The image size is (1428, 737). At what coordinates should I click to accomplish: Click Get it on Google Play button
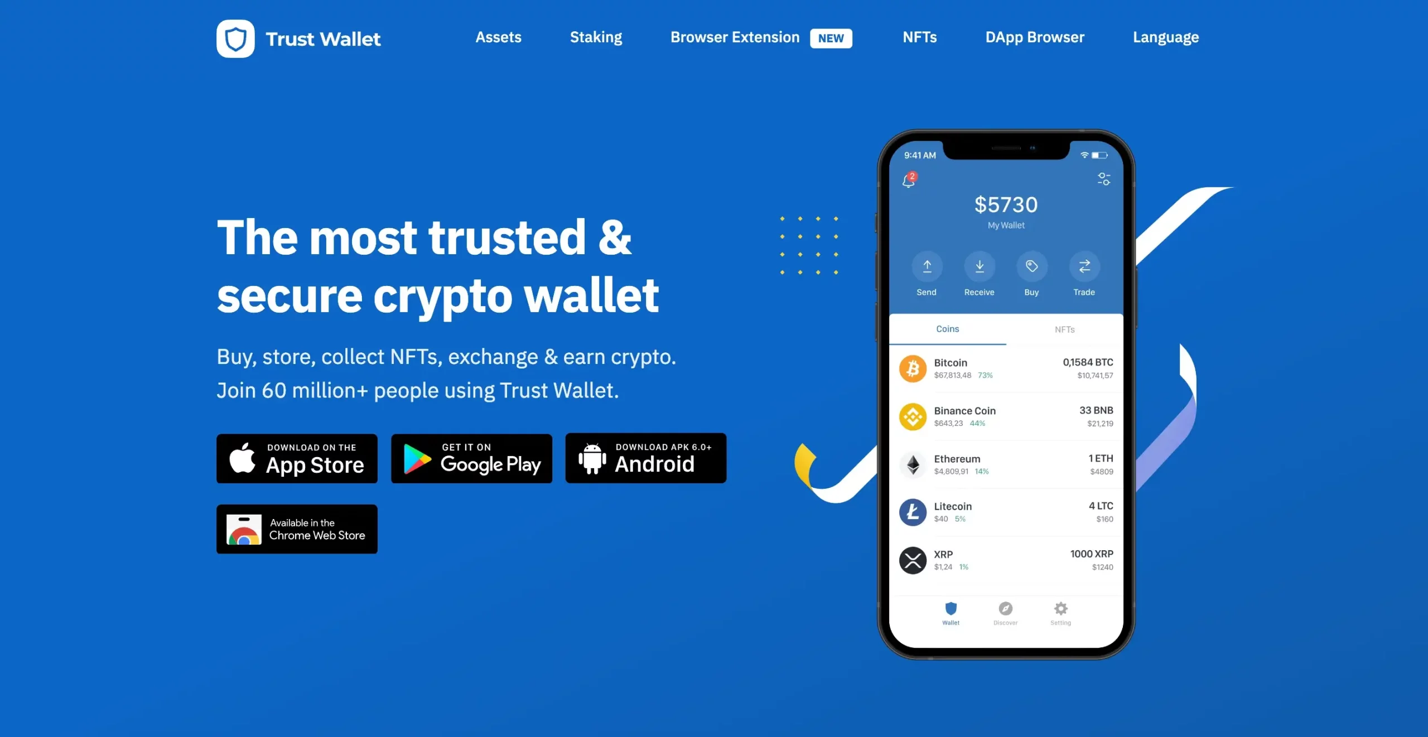coord(472,458)
